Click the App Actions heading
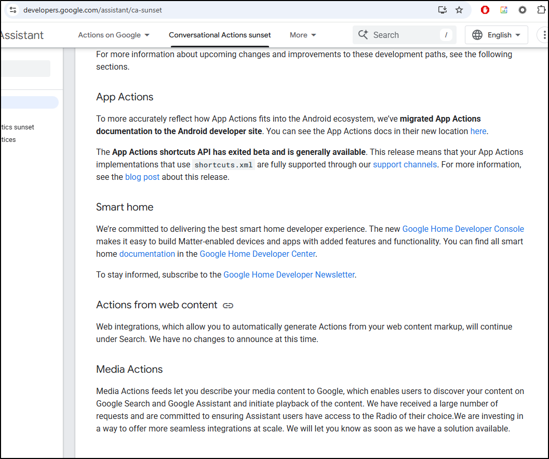Screen dimensions: 549x459 (125, 97)
